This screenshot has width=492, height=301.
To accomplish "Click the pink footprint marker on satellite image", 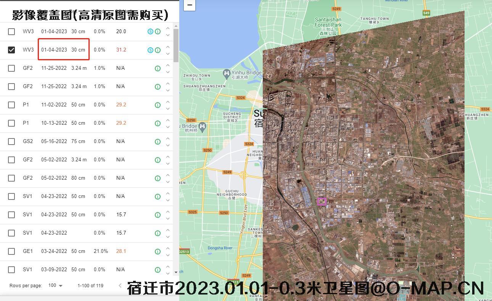I will (322, 201).
